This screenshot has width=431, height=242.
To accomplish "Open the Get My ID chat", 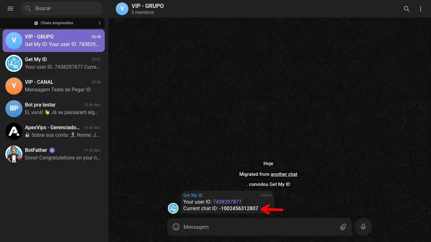I will coord(54,63).
